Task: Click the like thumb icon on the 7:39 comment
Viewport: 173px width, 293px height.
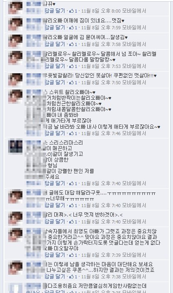Action: (71, 255)
